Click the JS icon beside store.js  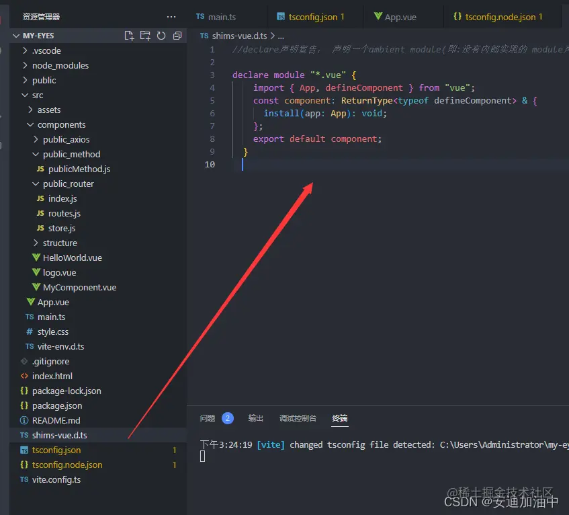click(x=40, y=228)
